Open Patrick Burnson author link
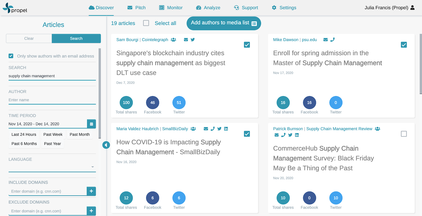This screenshot has height=216, width=422. click(x=288, y=129)
